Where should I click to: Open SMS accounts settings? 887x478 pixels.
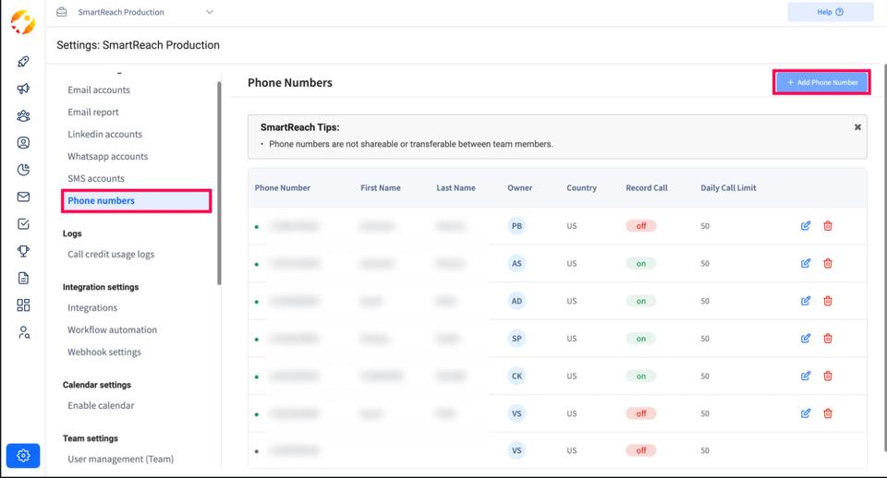point(96,178)
